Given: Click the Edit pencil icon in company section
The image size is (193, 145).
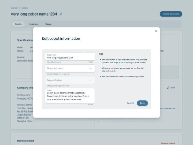Looking at the screenshot, I should tap(168, 88).
